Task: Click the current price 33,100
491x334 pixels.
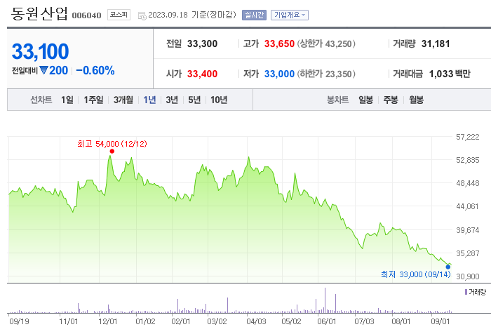Action: tap(40, 51)
